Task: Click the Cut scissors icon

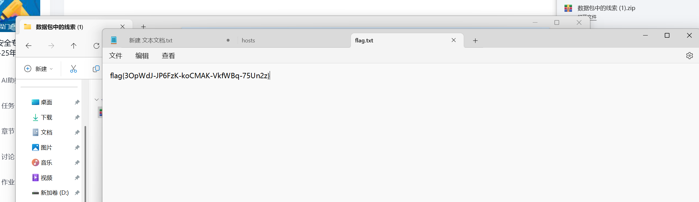Action: point(74,69)
